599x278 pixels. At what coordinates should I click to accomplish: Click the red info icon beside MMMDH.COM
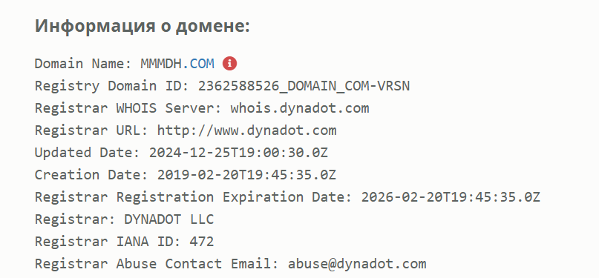tap(229, 63)
